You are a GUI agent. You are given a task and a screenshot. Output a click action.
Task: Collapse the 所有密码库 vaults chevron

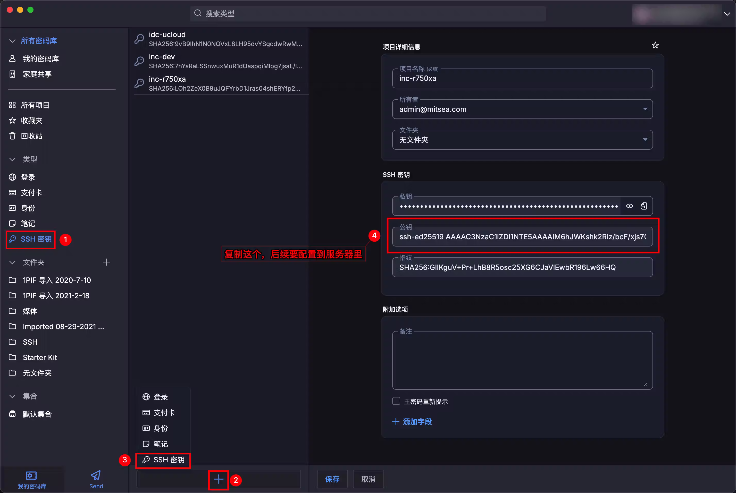[x=12, y=41]
